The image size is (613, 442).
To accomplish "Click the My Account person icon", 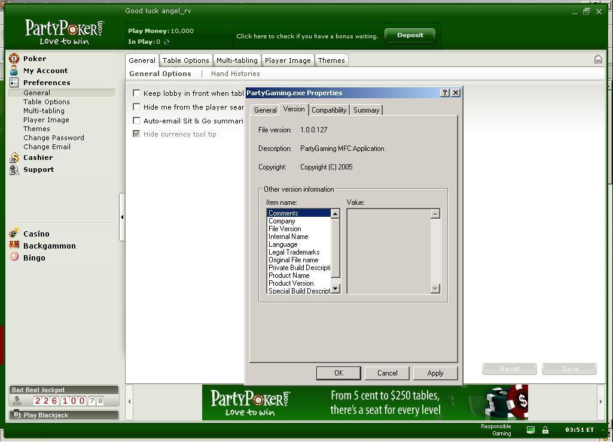I will (x=13, y=71).
